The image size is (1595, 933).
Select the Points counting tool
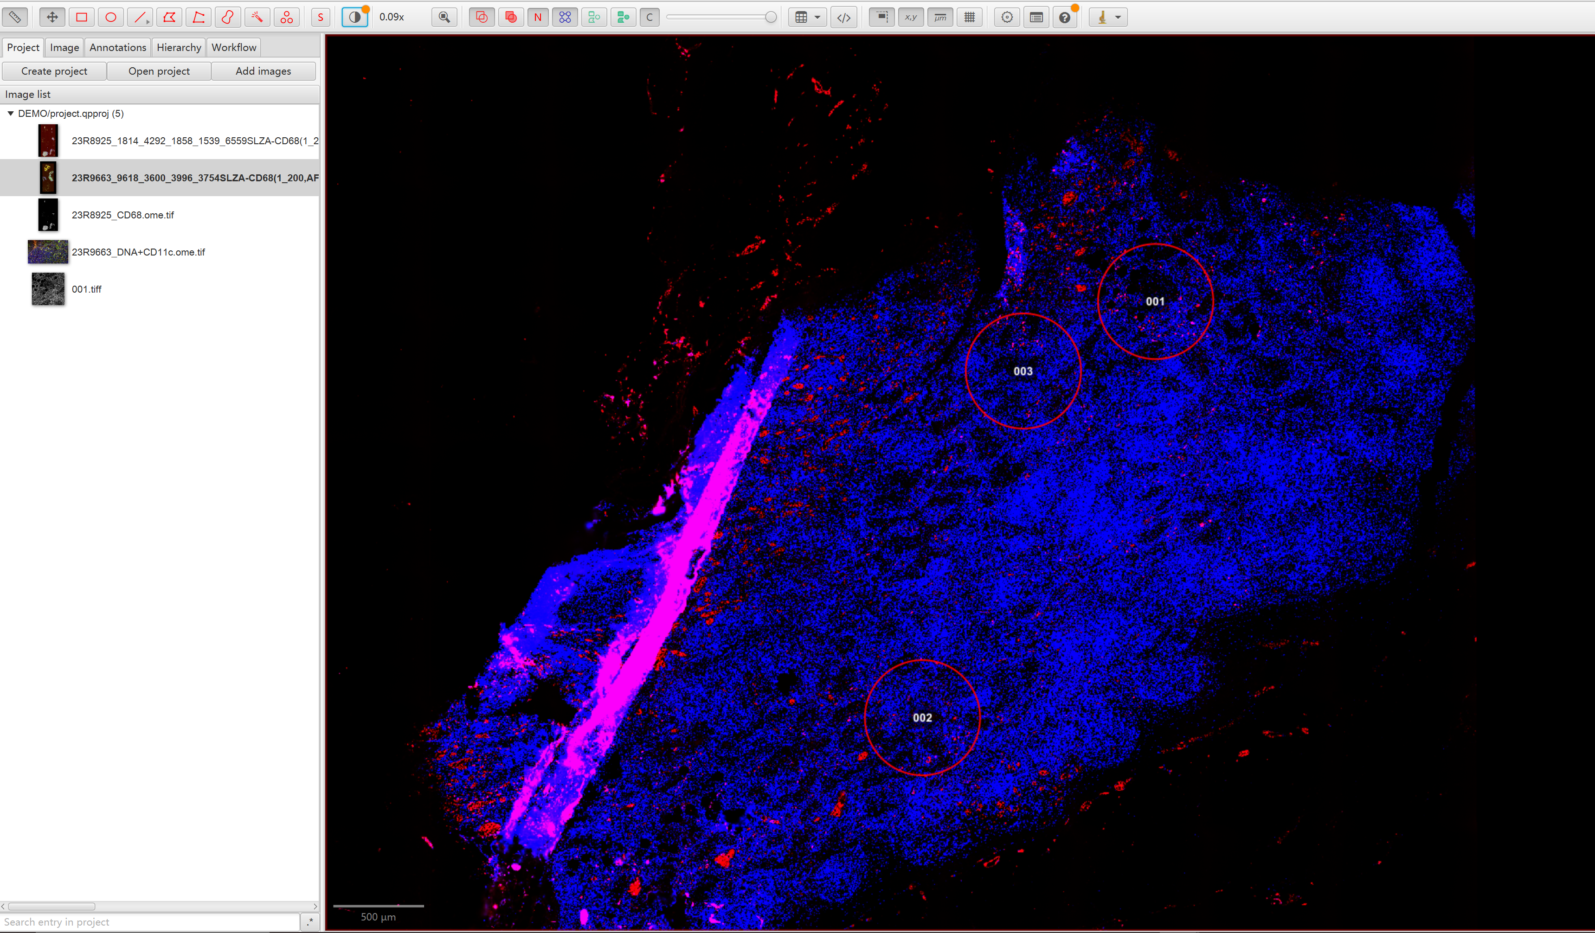point(287,17)
